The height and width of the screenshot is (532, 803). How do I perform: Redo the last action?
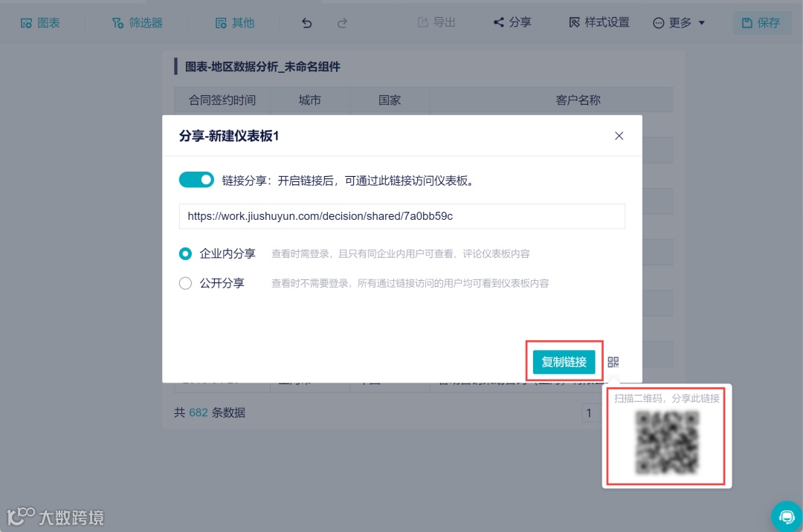tap(342, 22)
